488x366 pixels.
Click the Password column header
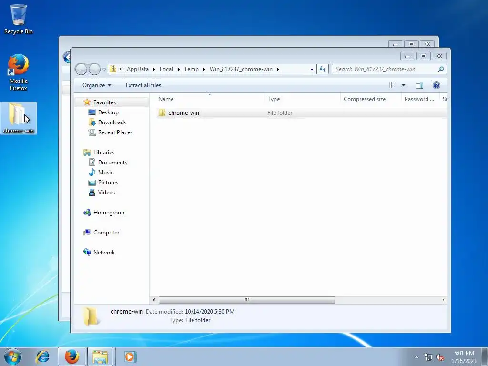tap(420, 99)
